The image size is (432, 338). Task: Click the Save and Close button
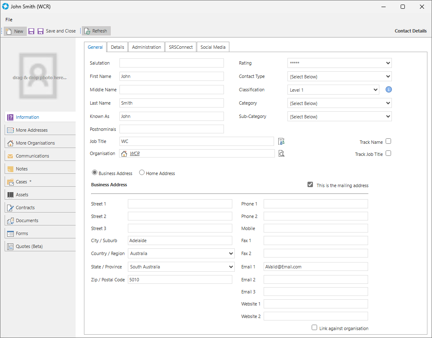tap(57, 31)
